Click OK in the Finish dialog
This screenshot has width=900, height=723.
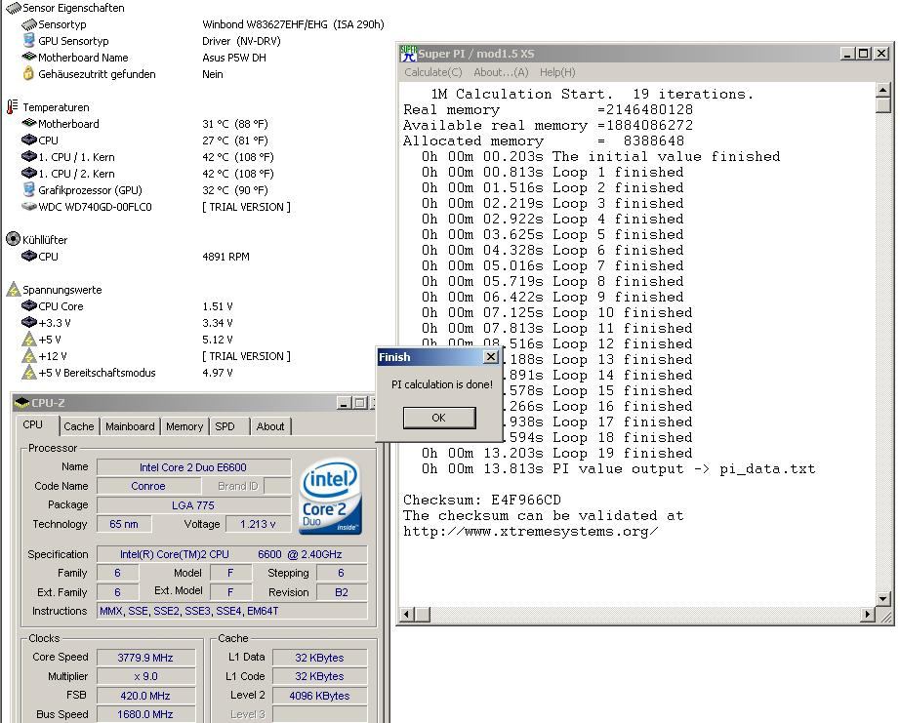click(x=439, y=418)
